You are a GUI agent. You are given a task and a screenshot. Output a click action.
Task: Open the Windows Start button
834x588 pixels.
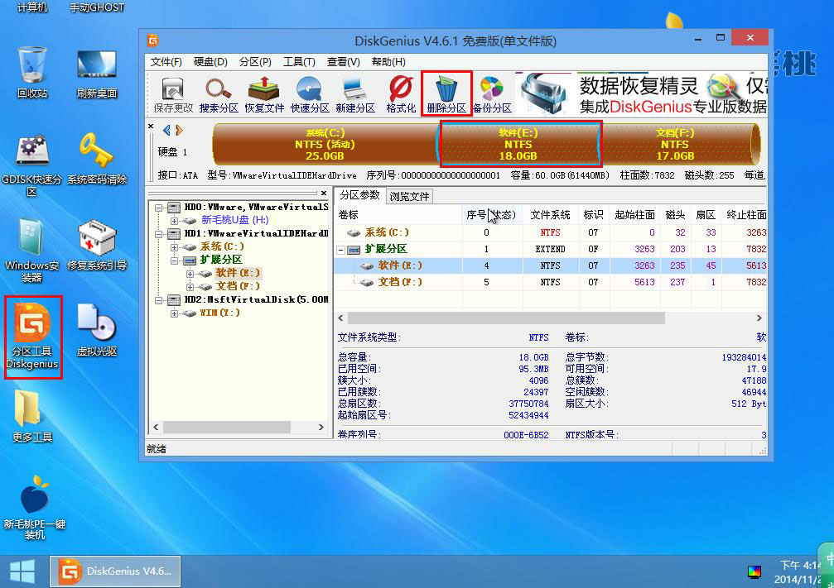(x=22, y=571)
